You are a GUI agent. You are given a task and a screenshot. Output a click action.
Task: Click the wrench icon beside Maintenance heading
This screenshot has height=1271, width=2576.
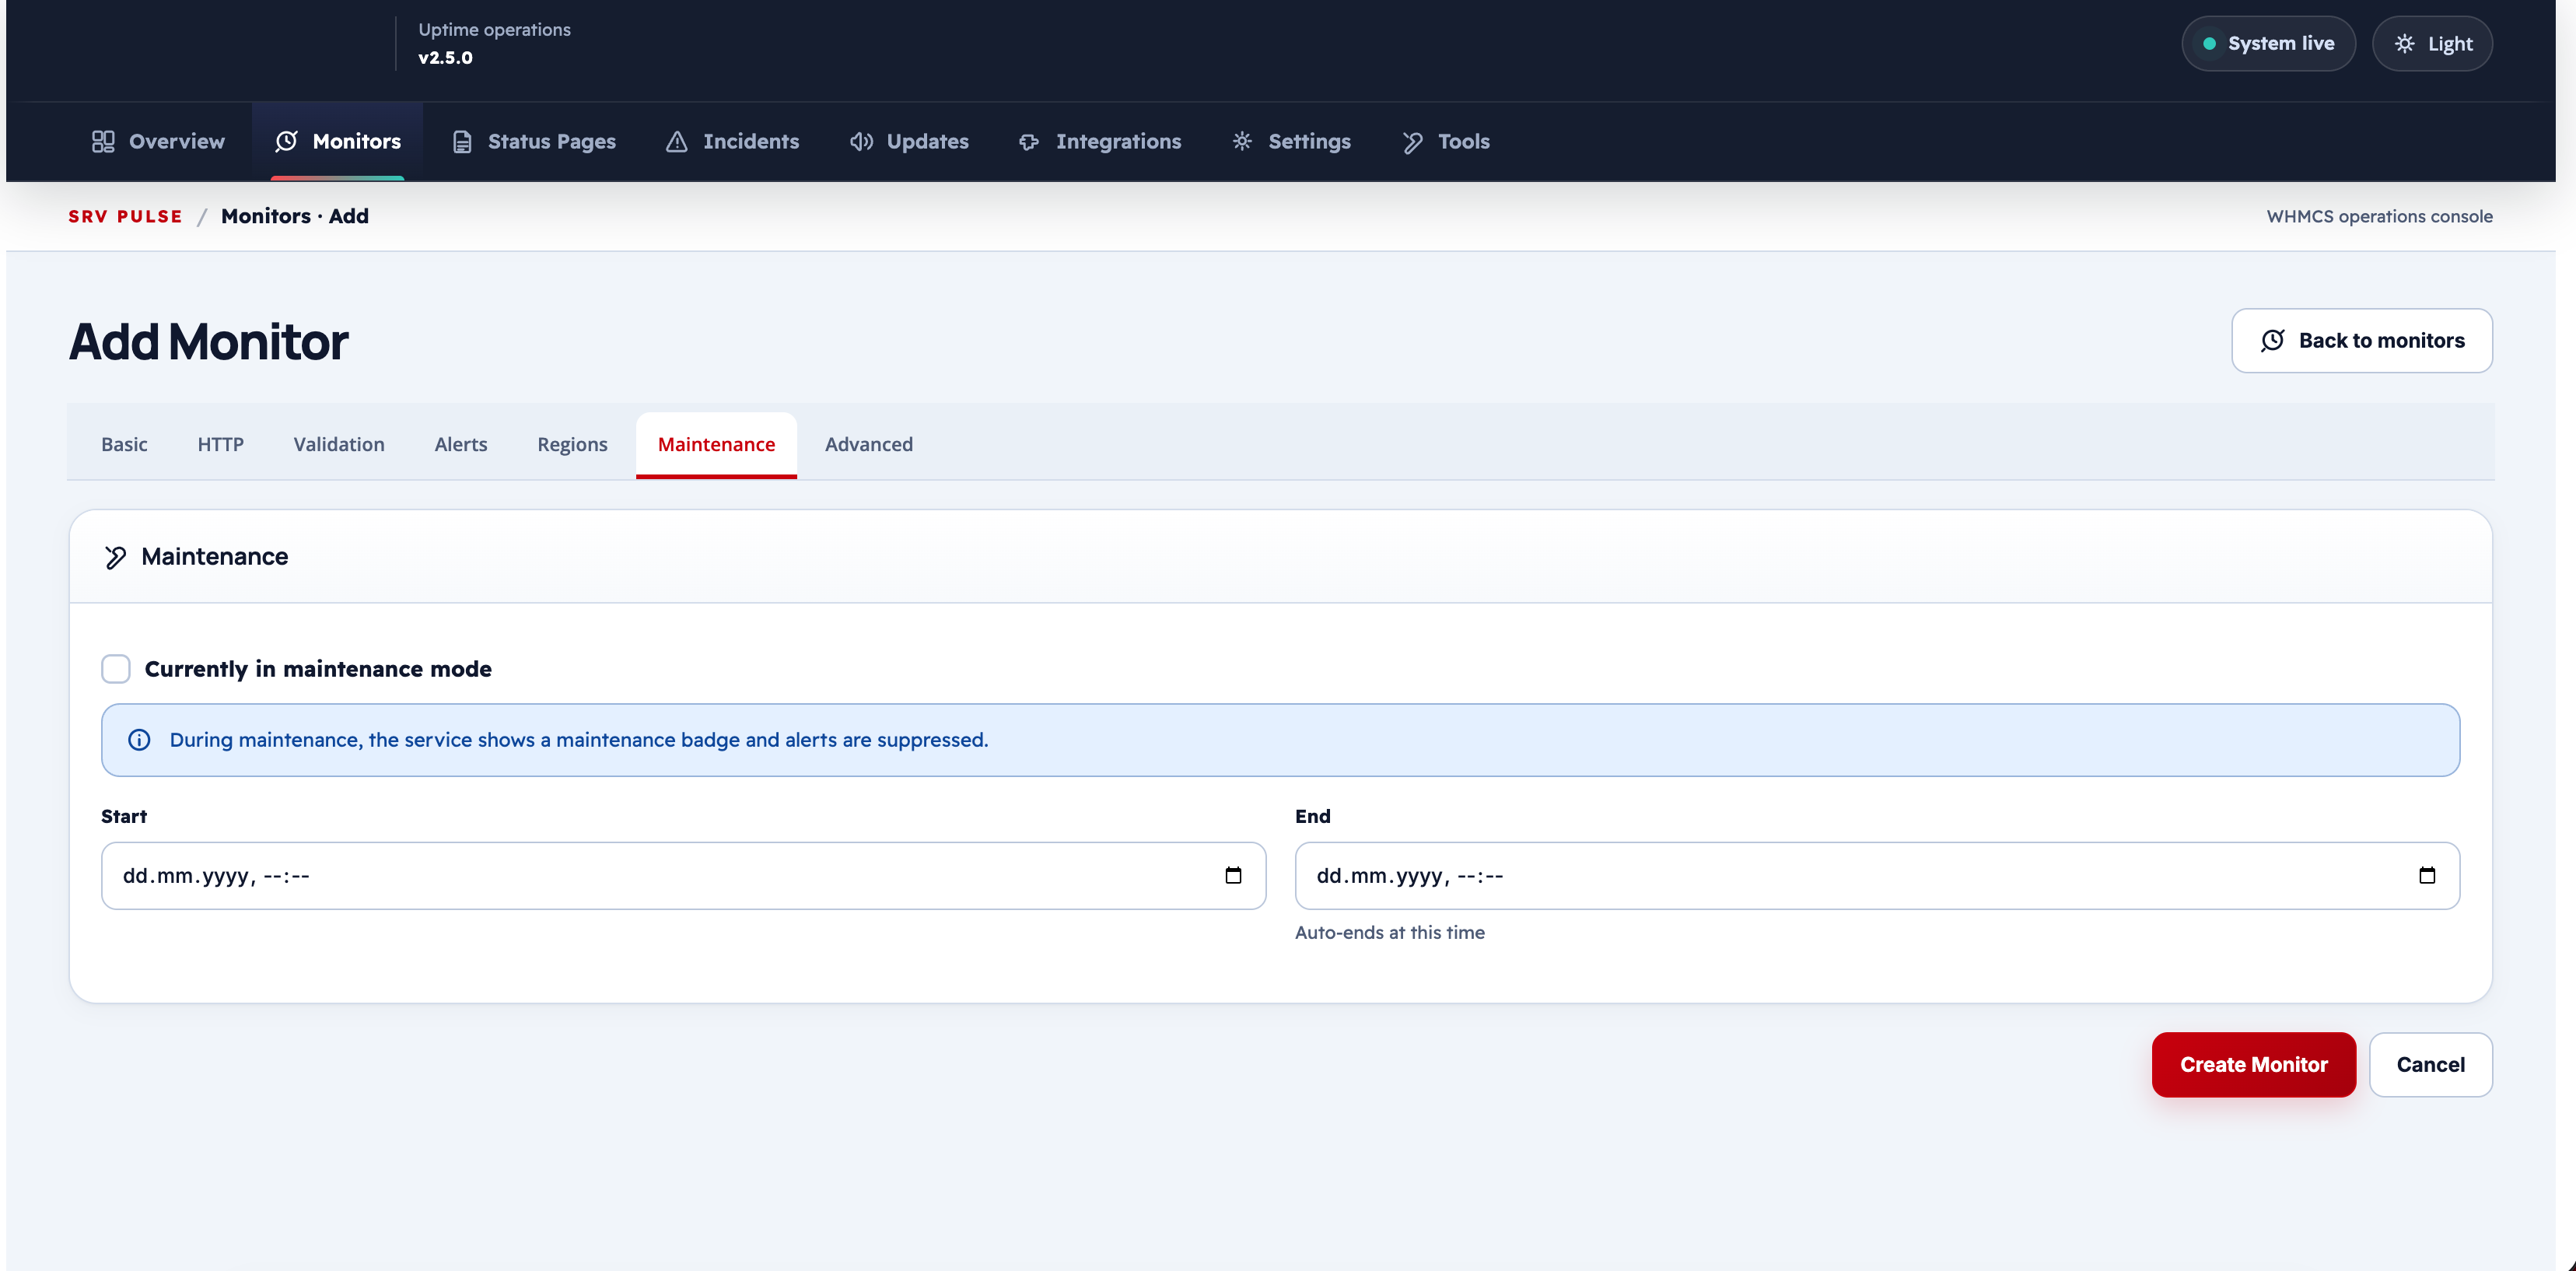[116, 557]
